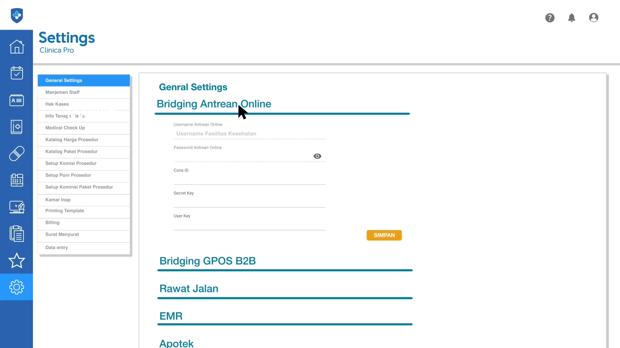Expand the Bridging GPOS B2B section
Image resolution: width=620 pixels, height=348 pixels.
point(207,261)
